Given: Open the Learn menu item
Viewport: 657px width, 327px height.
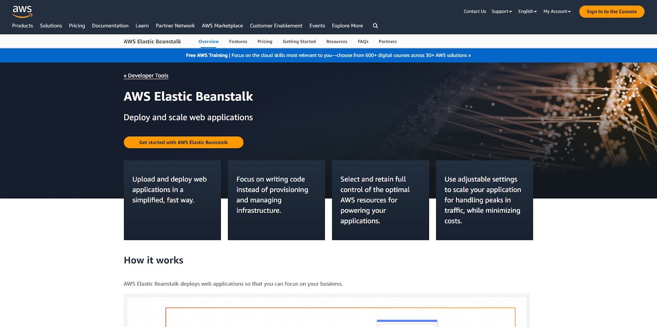Looking at the screenshot, I should click(142, 26).
